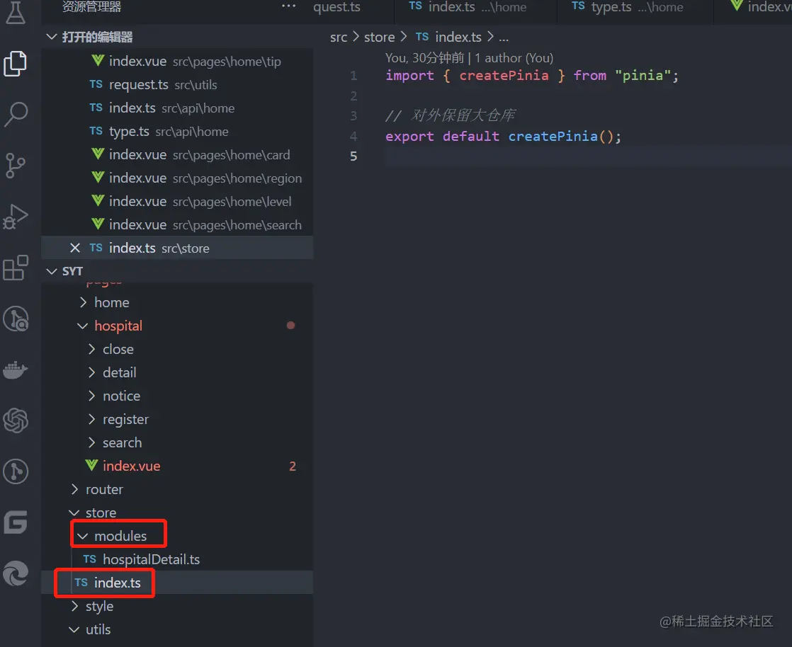
Task: Open index.ts src\api\home editor
Action: point(177,108)
